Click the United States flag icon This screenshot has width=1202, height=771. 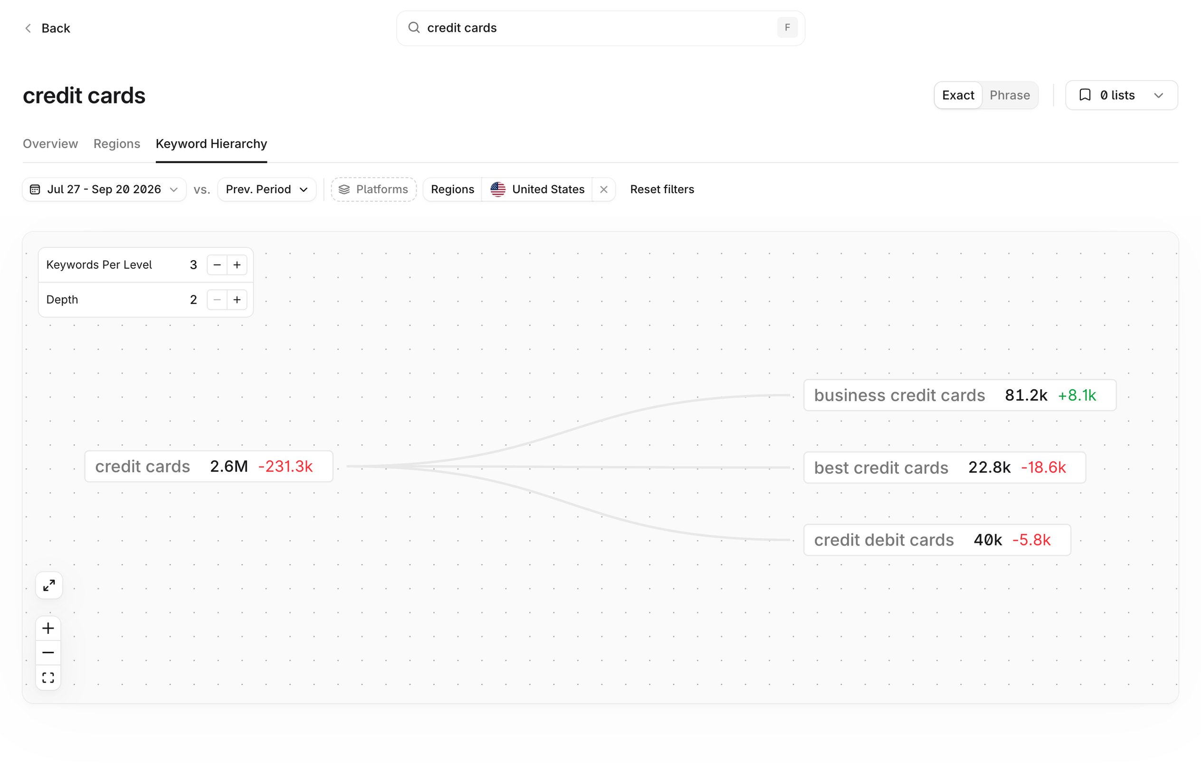tap(497, 189)
